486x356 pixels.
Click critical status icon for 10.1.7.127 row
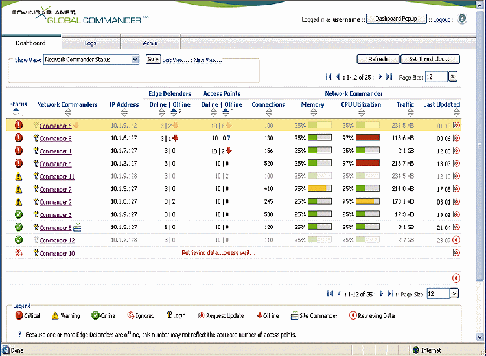click(x=19, y=150)
